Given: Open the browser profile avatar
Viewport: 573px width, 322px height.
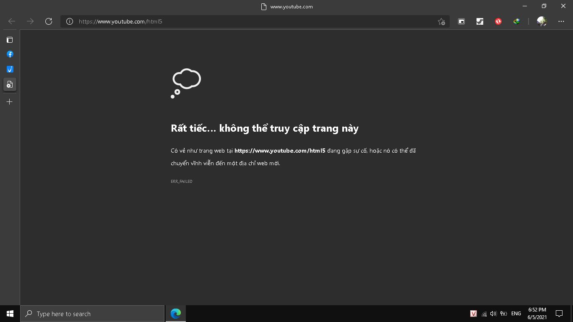Looking at the screenshot, I should pos(542,21).
